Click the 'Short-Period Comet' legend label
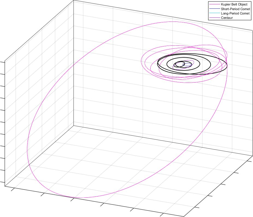 tap(235, 9)
